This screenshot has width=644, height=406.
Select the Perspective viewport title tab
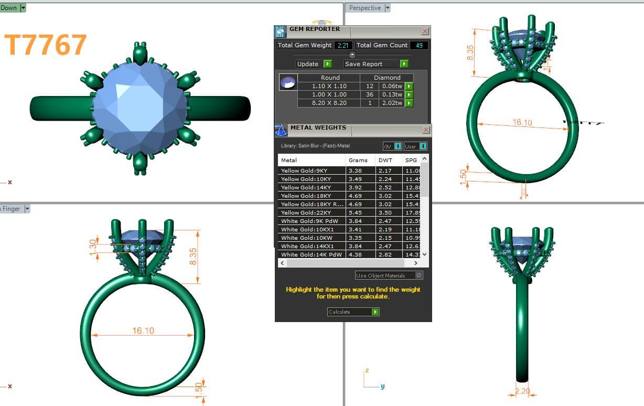[365, 8]
